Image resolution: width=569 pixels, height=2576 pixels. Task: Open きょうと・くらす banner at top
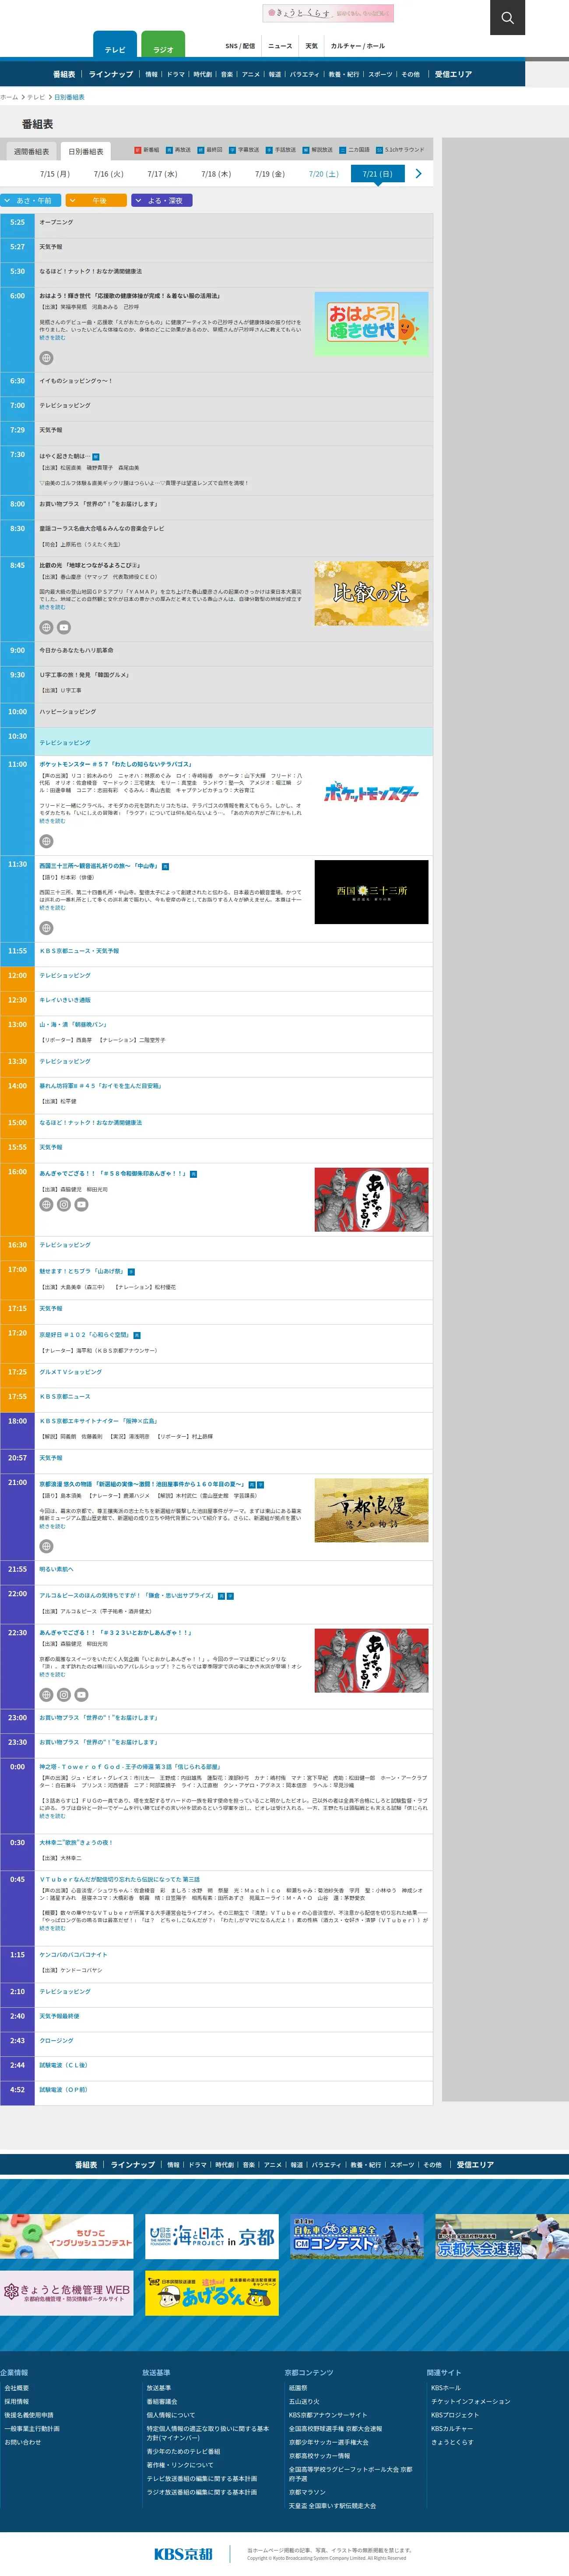coord(327,13)
